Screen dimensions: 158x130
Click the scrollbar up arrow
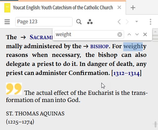(155, 32)
